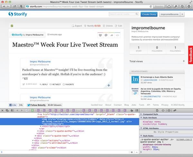Toggle the green published checkbox
Viewport: 193px width, 157px height.
(x=12, y=26)
